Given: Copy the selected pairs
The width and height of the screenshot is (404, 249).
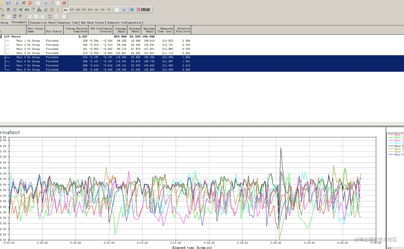Looking at the screenshot, I should [x=52, y=3].
